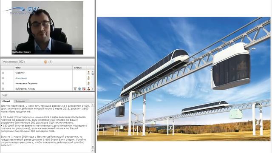Click the red screen-share status icon for Sukhodoev Alexey

click(84, 89)
